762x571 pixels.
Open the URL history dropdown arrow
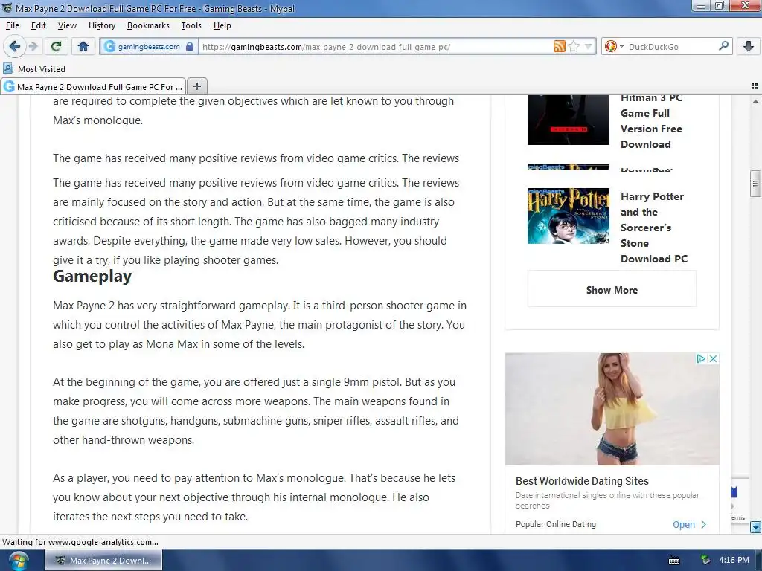(x=588, y=47)
